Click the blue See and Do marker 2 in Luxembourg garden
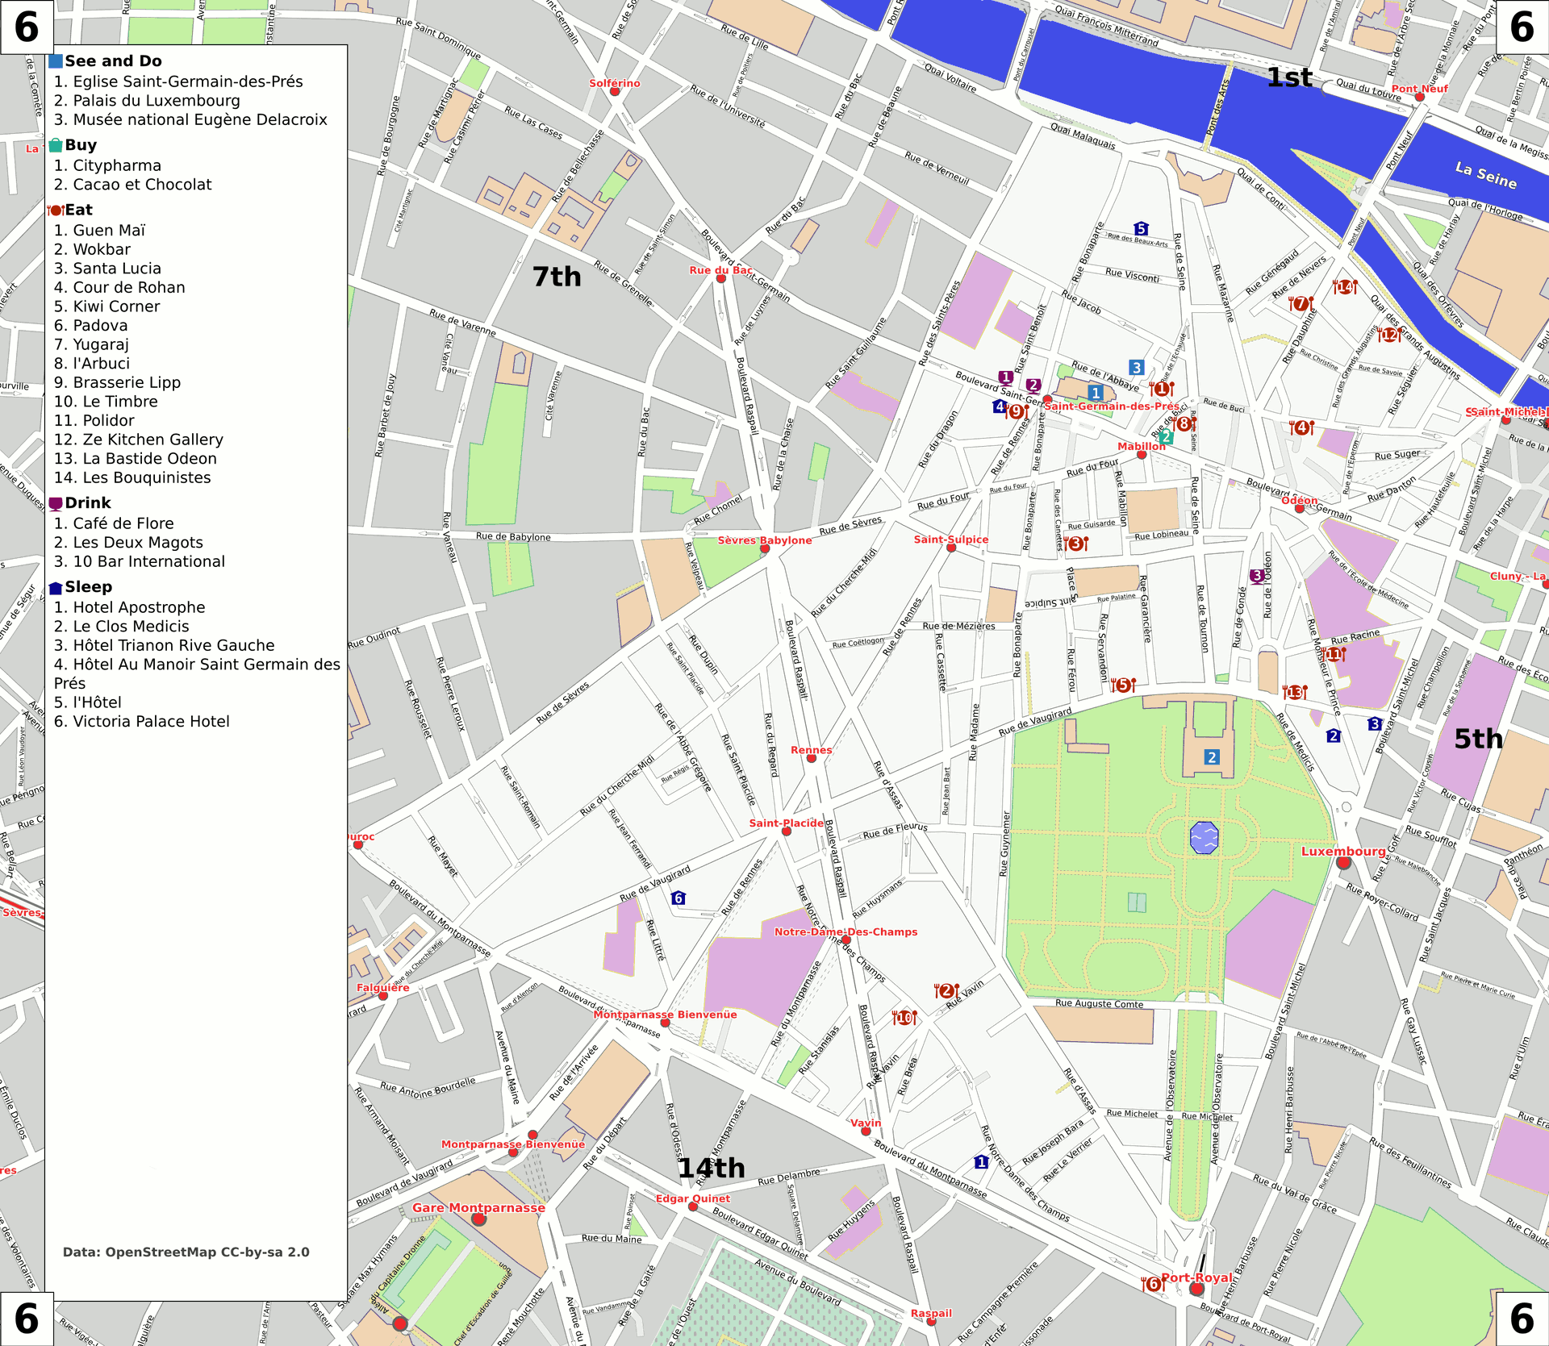 1211,756
